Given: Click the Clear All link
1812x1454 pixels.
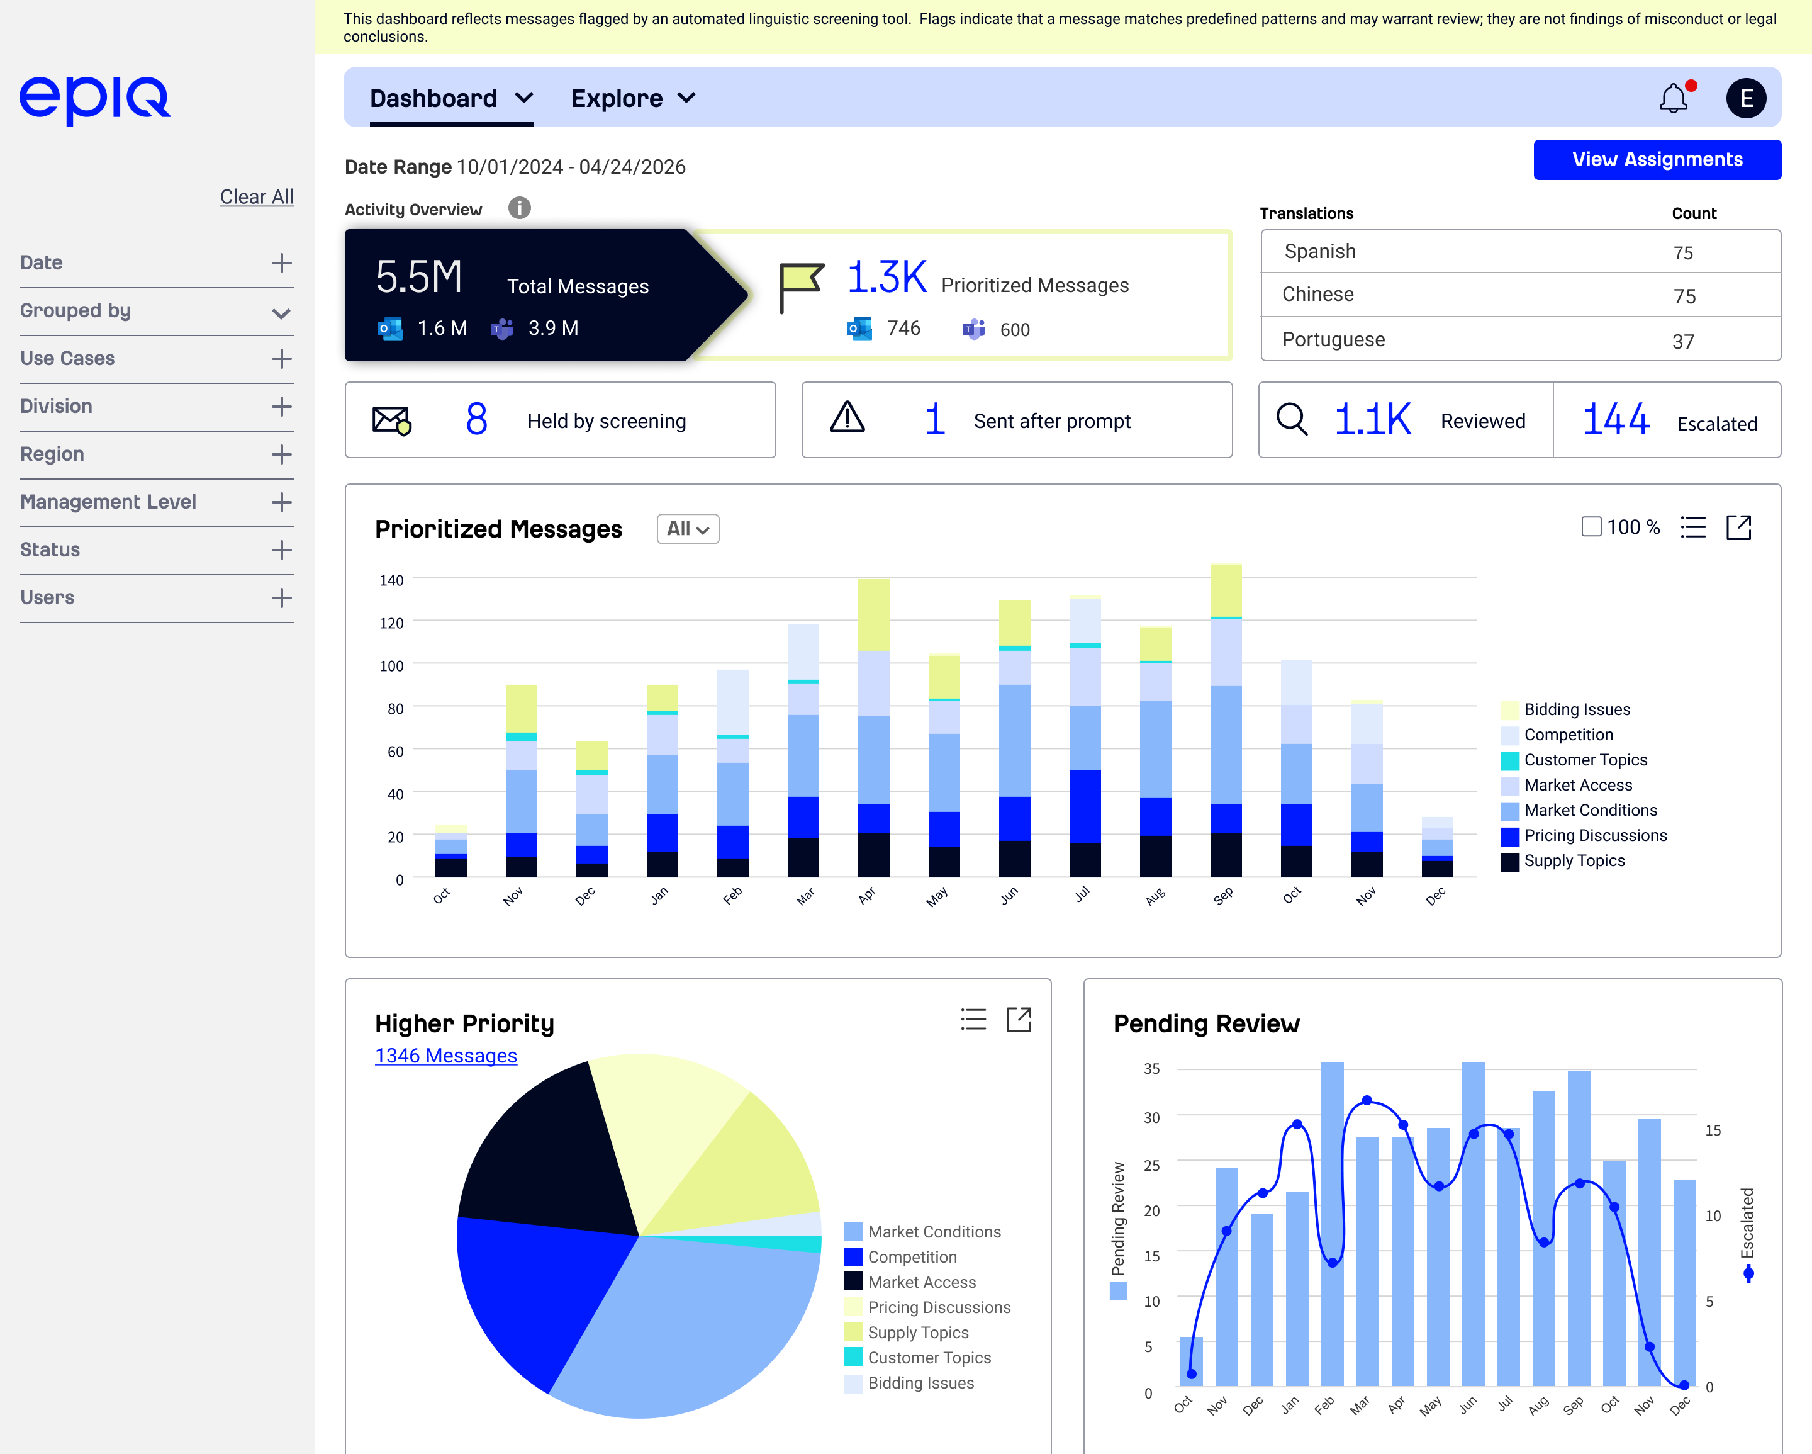Looking at the screenshot, I should pyautogui.click(x=256, y=197).
